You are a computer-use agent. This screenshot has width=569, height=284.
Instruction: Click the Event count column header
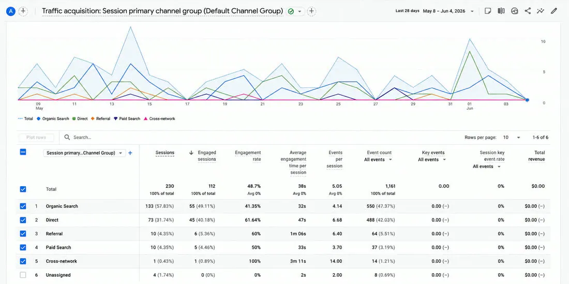point(379,153)
